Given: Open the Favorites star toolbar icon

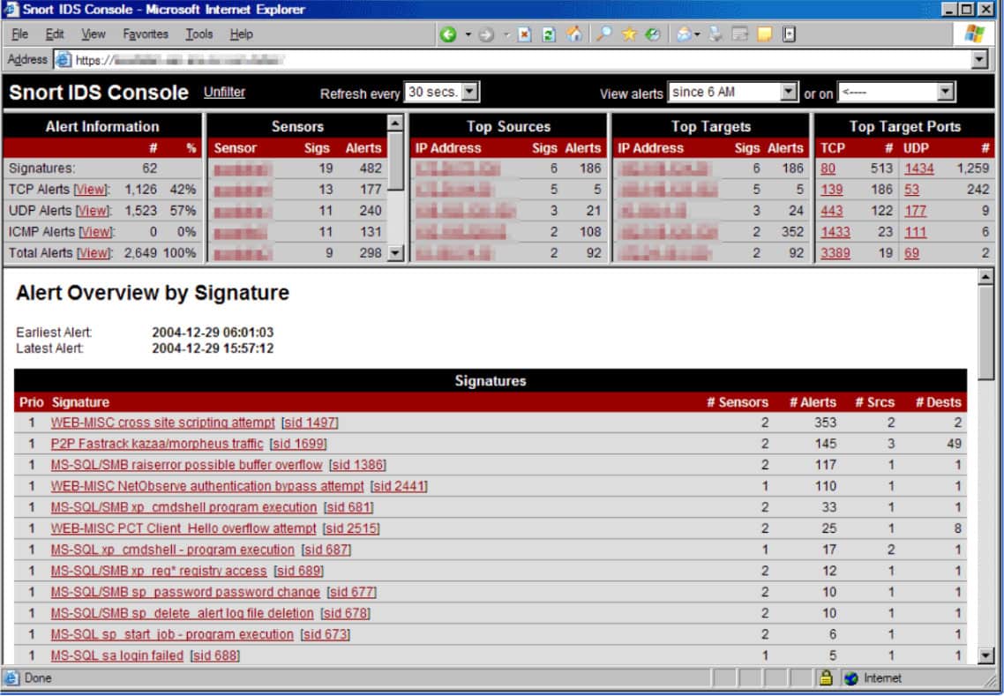Looking at the screenshot, I should tap(629, 34).
